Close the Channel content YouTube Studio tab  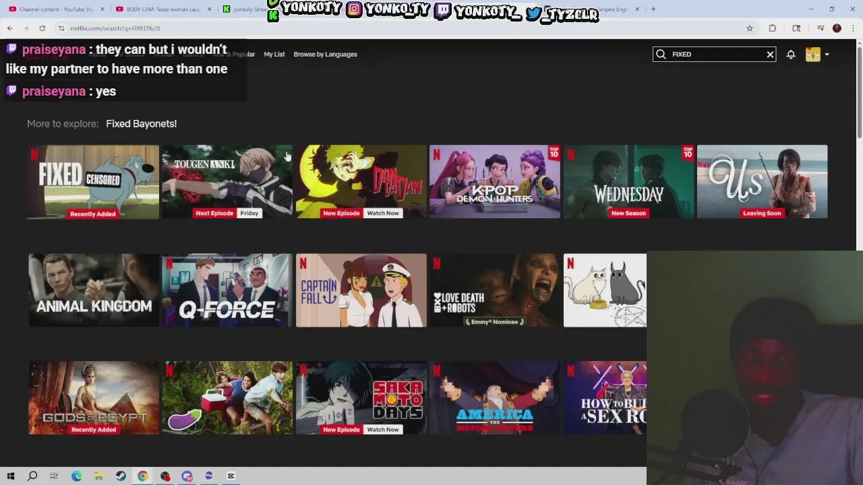coord(102,9)
